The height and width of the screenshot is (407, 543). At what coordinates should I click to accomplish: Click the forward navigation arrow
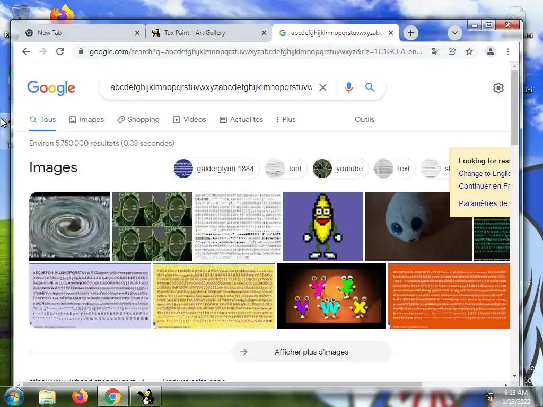coord(42,51)
